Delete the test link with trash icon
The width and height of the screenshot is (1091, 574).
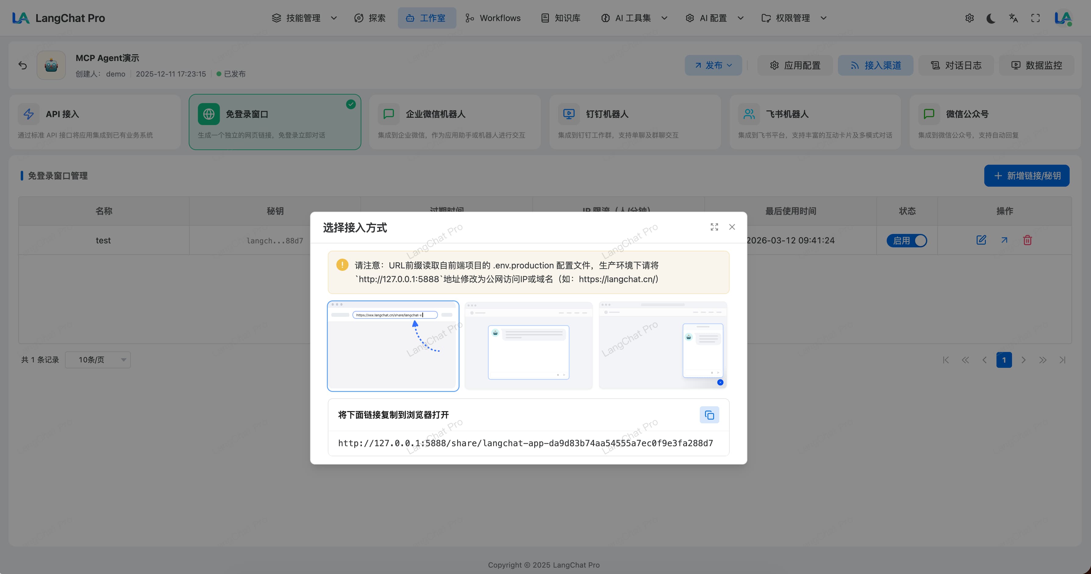[x=1027, y=240]
